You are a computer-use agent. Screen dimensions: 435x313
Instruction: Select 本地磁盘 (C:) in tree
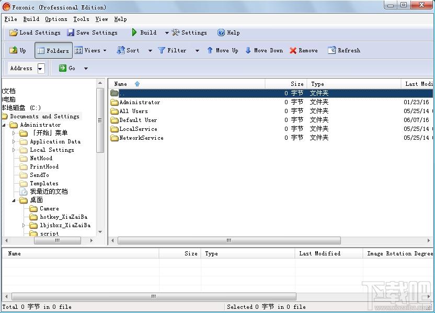[x=21, y=108]
